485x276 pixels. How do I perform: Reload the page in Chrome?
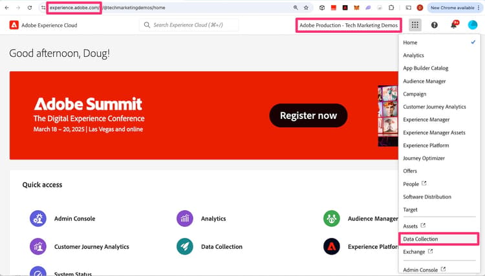pos(30,8)
